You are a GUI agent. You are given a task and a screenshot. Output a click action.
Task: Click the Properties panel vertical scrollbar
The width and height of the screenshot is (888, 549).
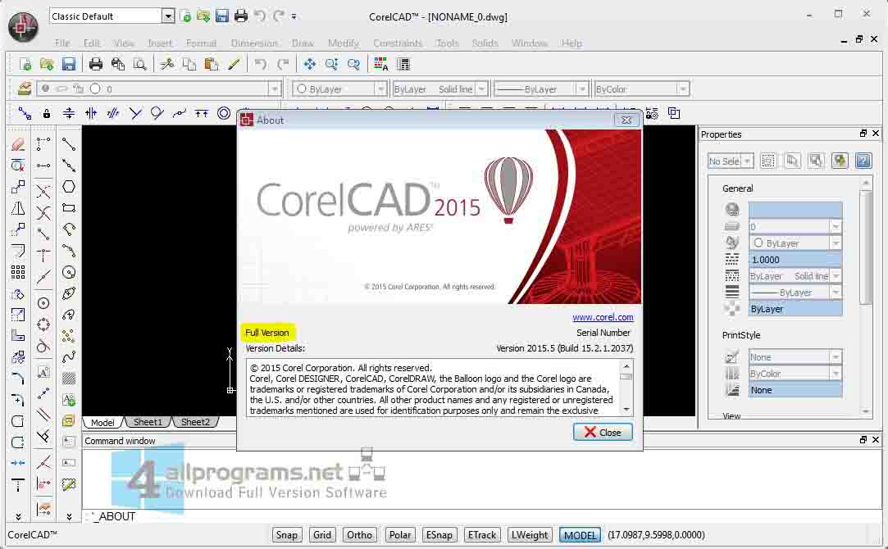[x=865, y=249]
